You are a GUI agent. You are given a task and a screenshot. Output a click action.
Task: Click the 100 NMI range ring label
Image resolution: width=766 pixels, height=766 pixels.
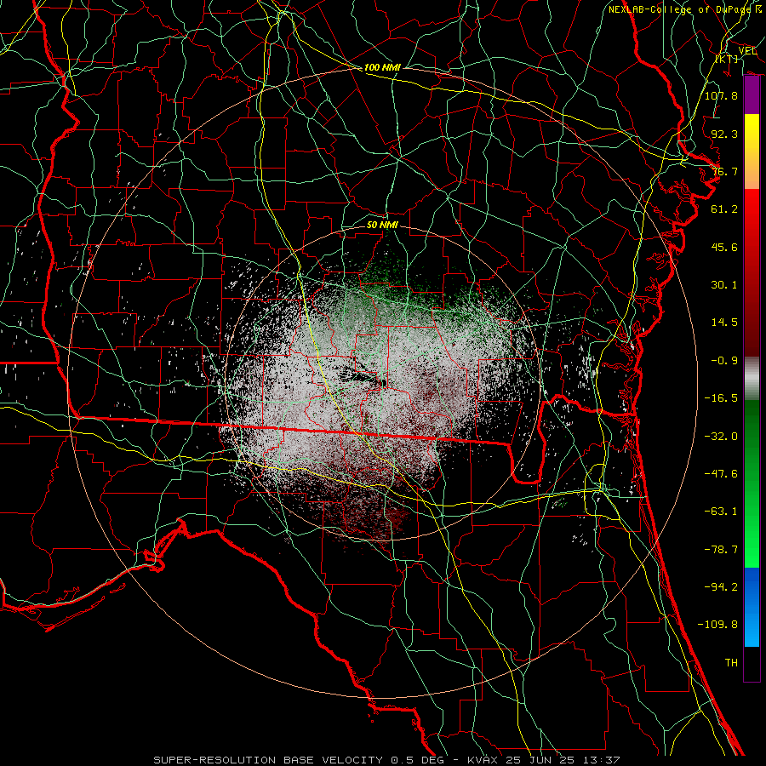point(382,67)
